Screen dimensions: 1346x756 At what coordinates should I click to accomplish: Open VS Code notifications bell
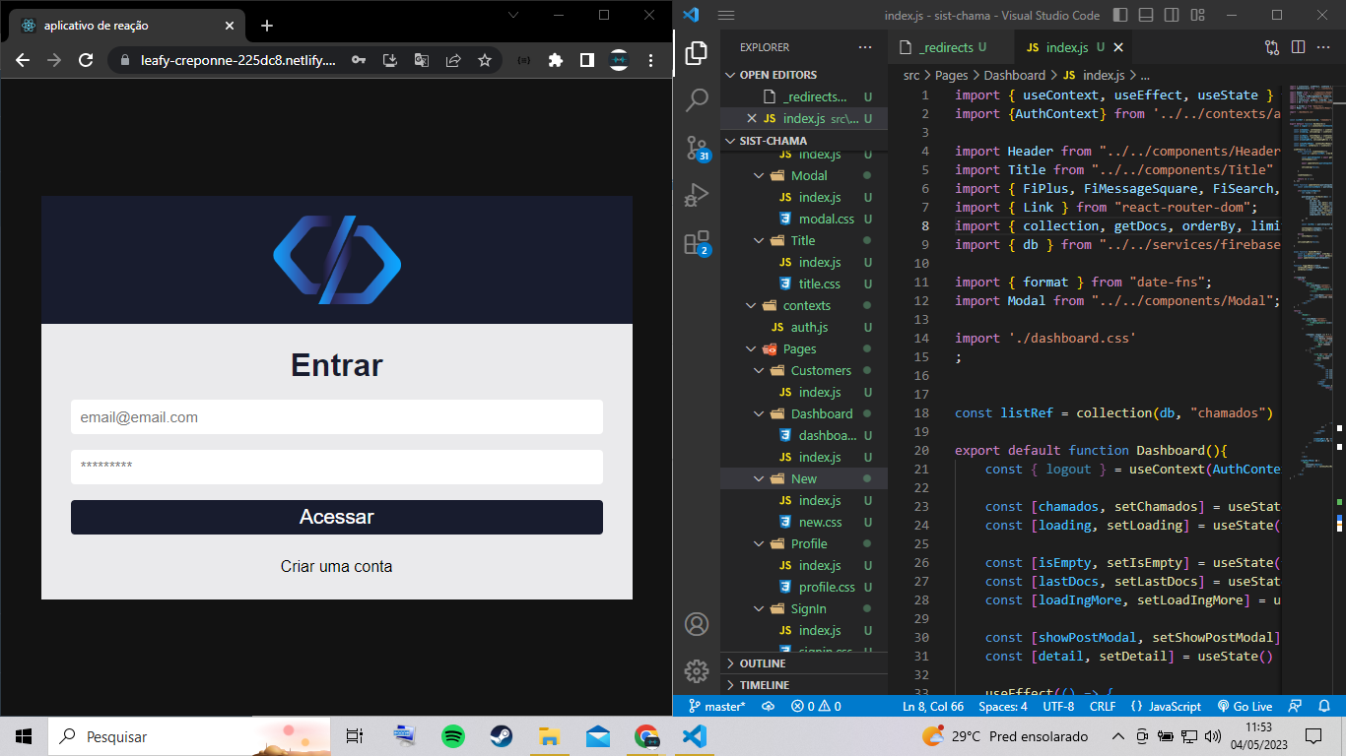point(1325,706)
